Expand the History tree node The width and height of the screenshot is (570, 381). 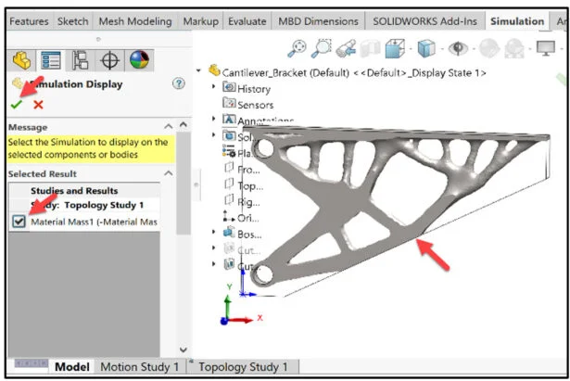215,88
